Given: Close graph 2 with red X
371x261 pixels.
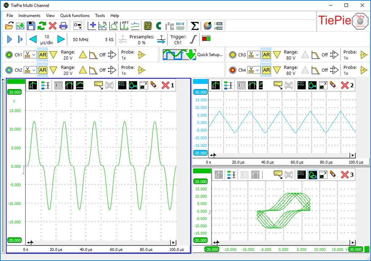Looking at the screenshot, I should click(x=345, y=85).
